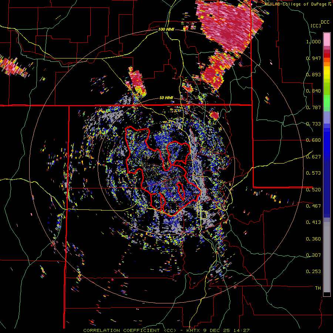Screen dimensions: 333x333
Task: Click the 1.000 legend value
Action: (313, 41)
